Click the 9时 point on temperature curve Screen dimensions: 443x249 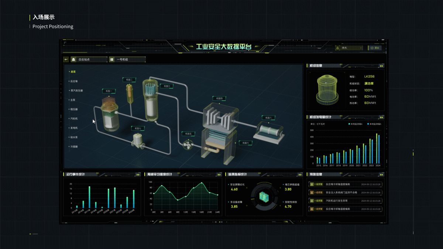point(178,200)
